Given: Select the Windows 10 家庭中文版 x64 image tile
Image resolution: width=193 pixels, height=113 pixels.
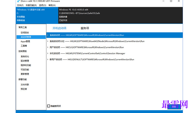Looking at the screenshot, I should (37, 15).
